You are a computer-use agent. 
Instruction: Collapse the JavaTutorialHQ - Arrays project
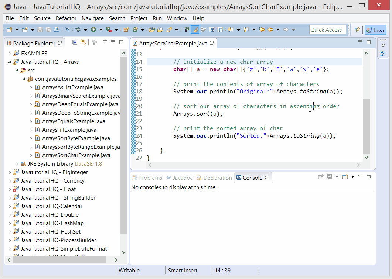coord(10,62)
